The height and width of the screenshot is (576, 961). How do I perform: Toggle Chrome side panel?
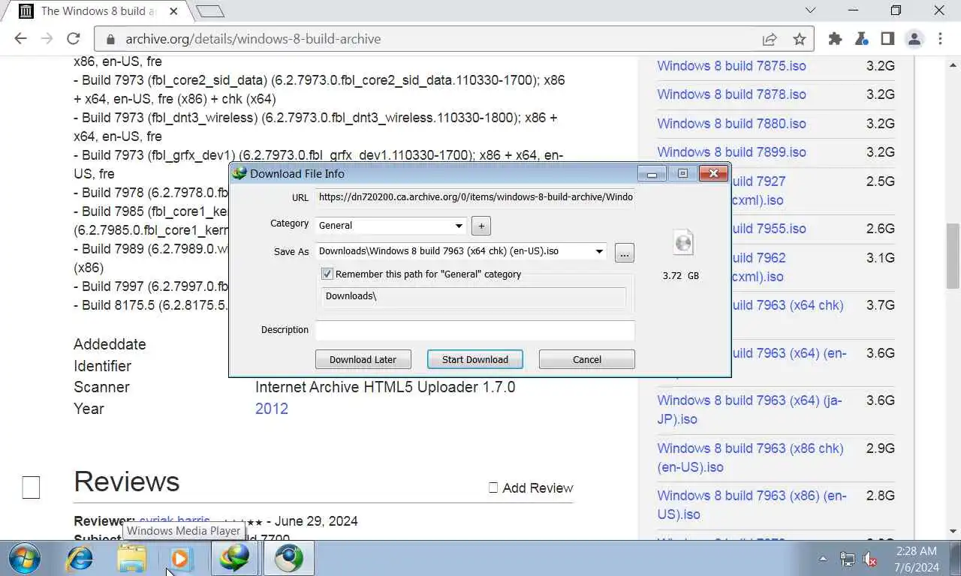point(887,39)
